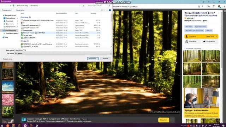The image size is (226, 127).
Task: Click the Bandicam record icon in taskbar
Action: 31,126
